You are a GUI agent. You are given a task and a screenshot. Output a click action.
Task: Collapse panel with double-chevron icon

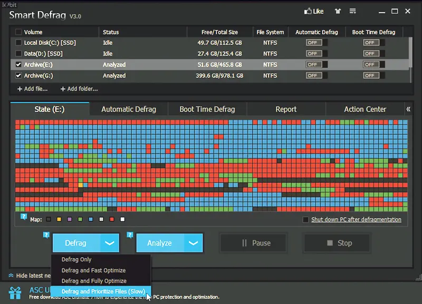[x=408, y=109]
